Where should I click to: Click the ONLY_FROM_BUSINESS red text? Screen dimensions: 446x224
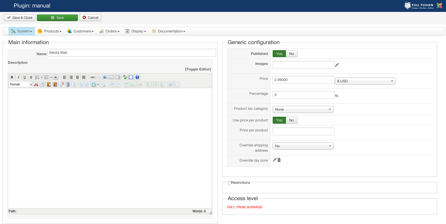coord(244,207)
